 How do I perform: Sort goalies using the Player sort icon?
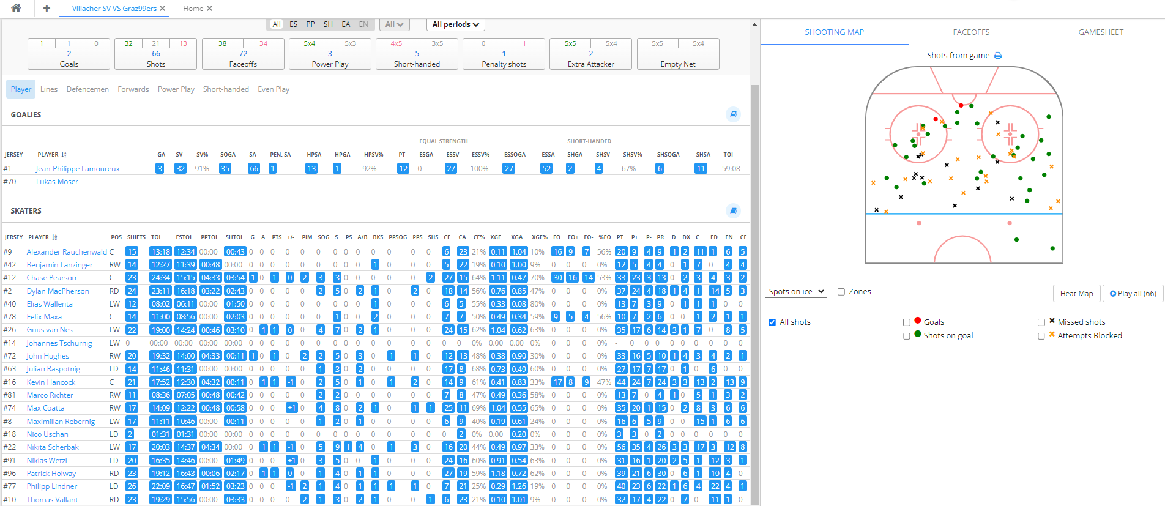pos(64,155)
